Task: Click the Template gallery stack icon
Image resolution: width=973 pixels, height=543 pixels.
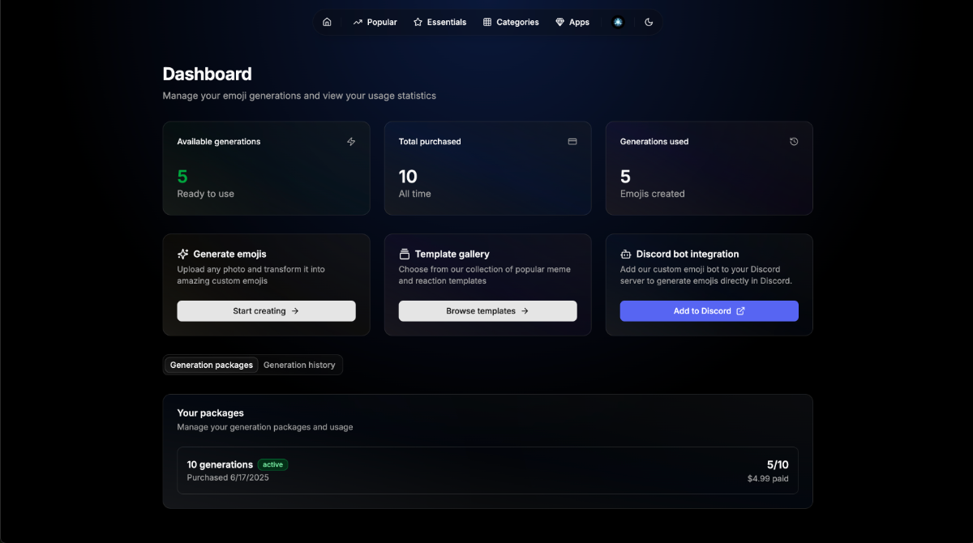Action: (405, 254)
